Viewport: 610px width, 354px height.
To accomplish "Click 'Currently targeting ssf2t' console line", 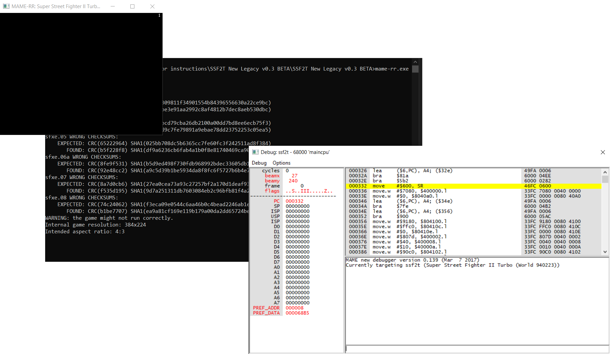I will pos(452,265).
